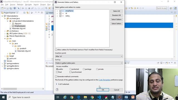Viewport: 178px width, 100px height.
Task: Click the Terminate stop toolbar icon
Action: point(29,8)
